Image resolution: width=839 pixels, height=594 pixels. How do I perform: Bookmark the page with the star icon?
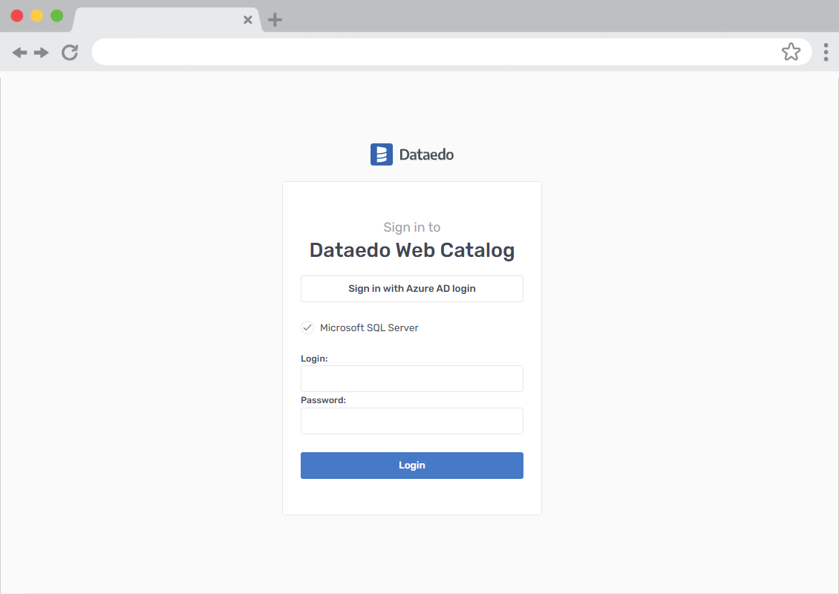pyautogui.click(x=791, y=52)
